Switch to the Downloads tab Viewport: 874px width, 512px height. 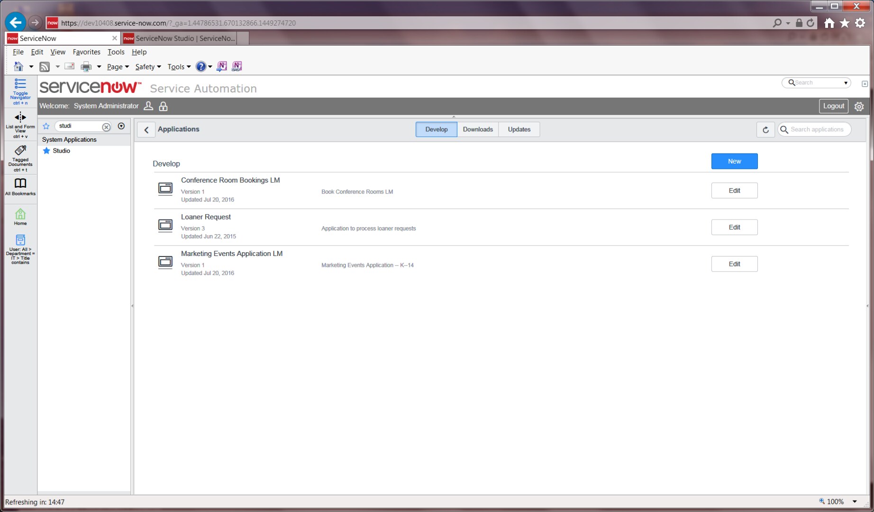pyautogui.click(x=478, y=129)
